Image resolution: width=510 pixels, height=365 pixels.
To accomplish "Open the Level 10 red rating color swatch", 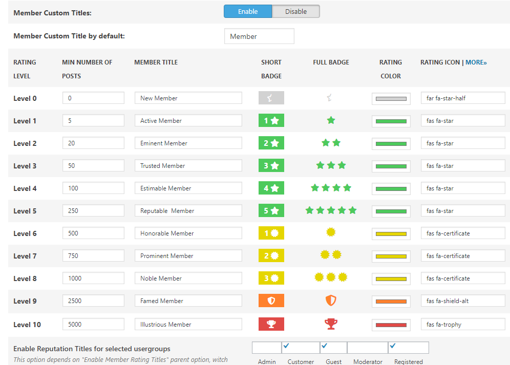I will click(391, 325).
